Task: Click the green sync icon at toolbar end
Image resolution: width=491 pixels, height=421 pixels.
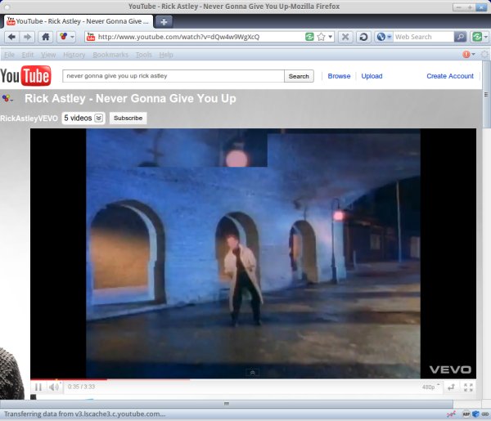Action: (x=477, y=37)
